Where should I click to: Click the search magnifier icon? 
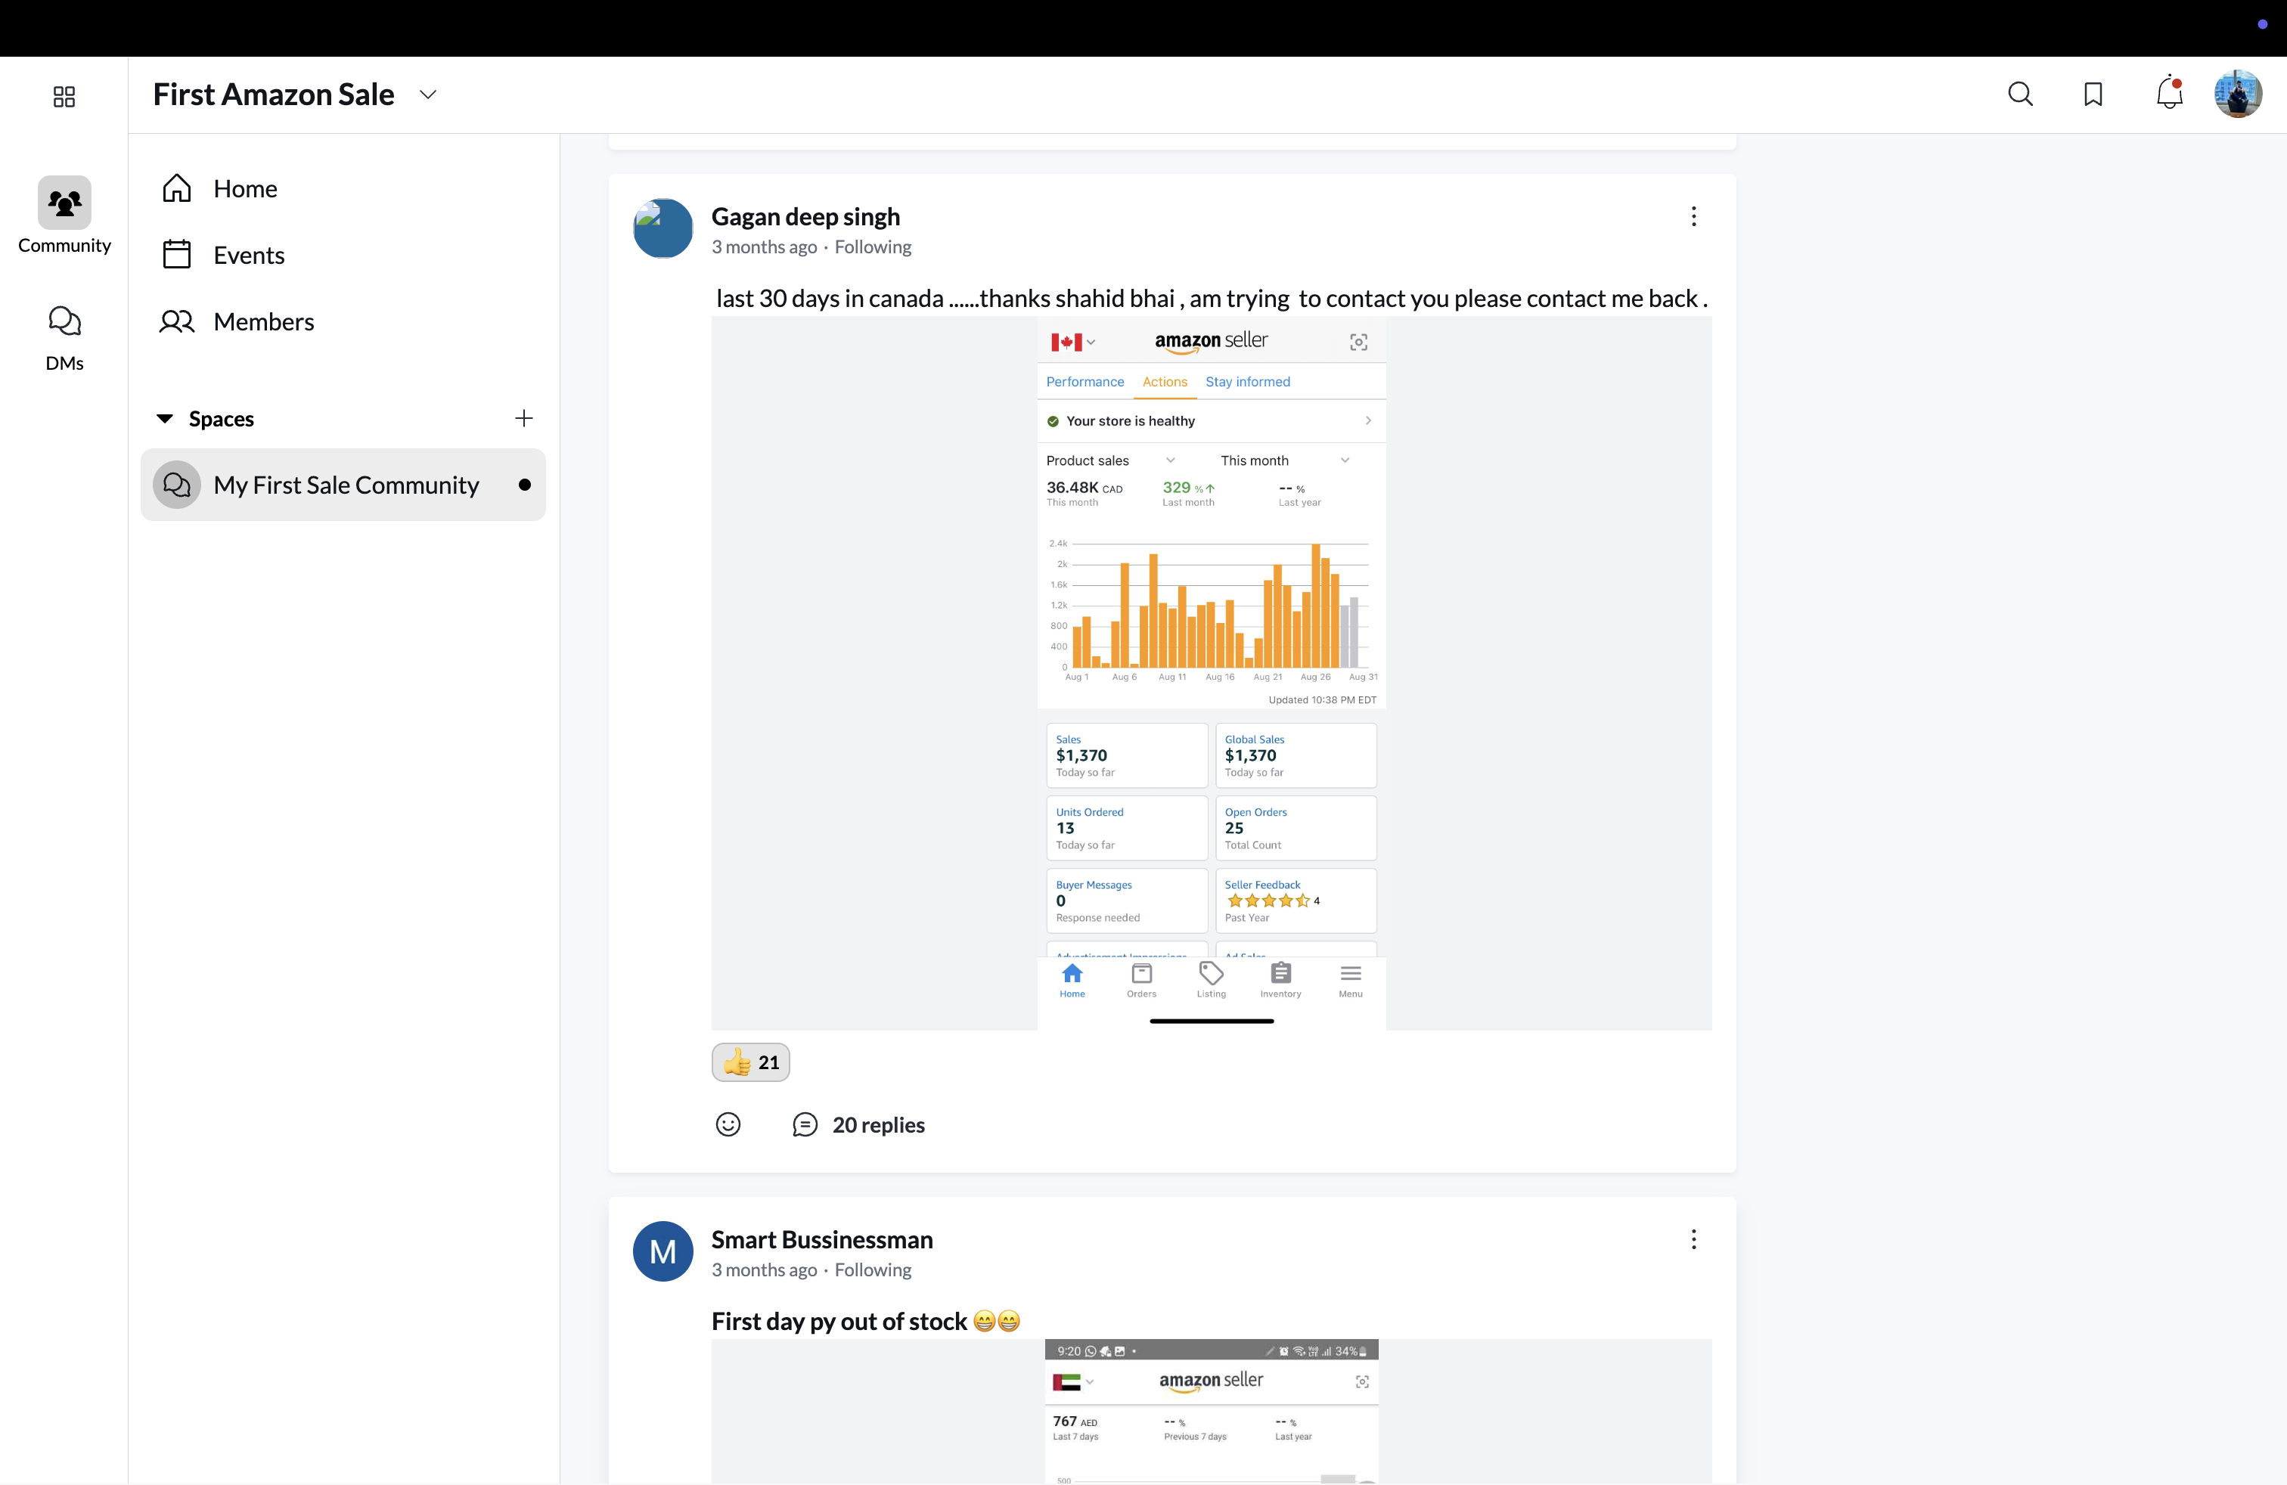tap(2020, 94)
